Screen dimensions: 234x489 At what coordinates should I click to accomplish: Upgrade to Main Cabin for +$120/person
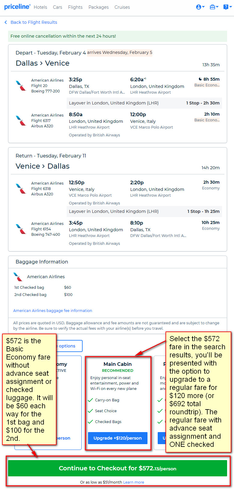[x=118, y=438]
